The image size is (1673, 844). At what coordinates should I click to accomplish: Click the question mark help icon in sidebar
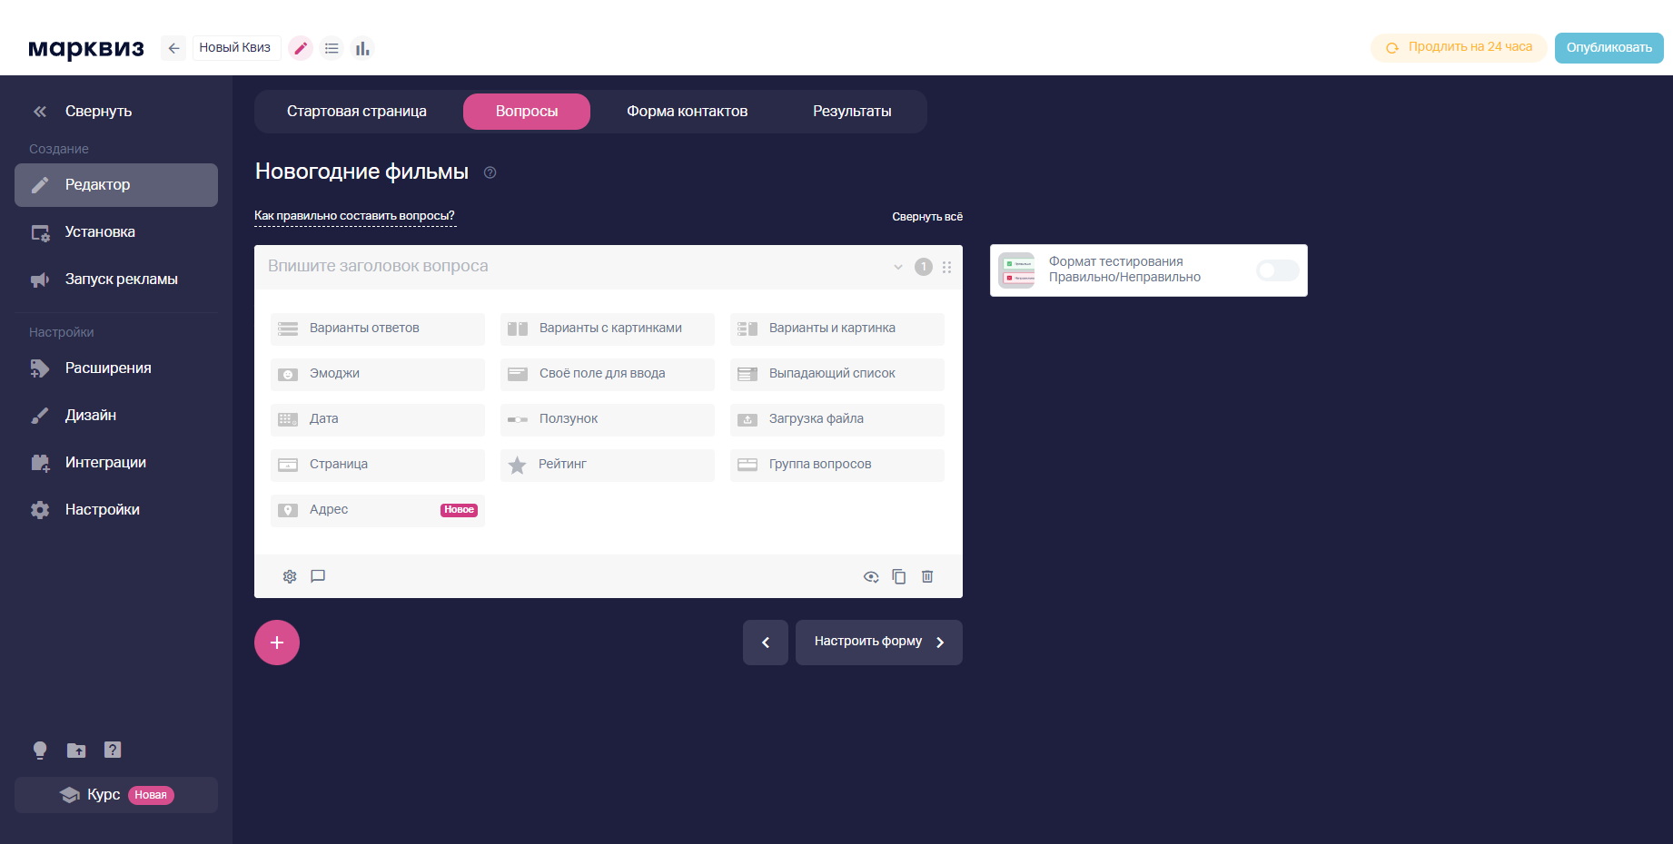coord(113,750)
